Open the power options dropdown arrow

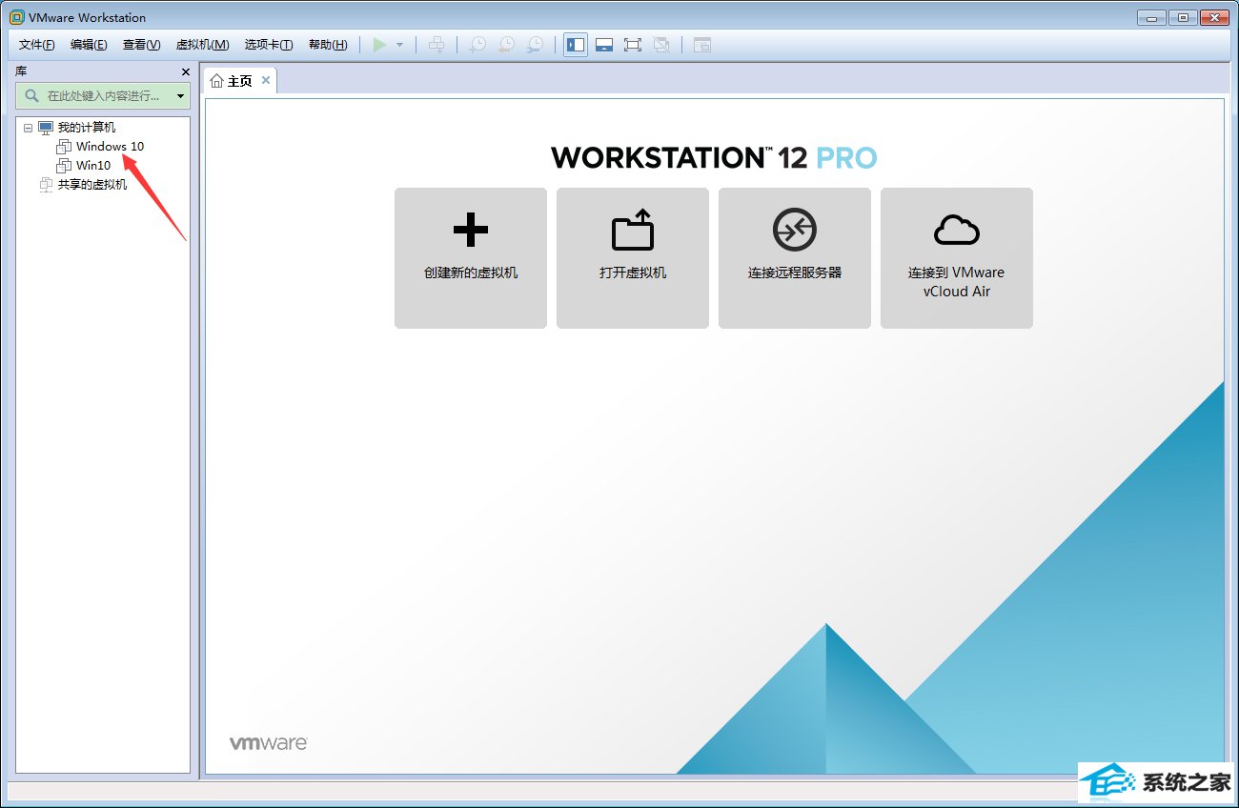coord(399,45)
